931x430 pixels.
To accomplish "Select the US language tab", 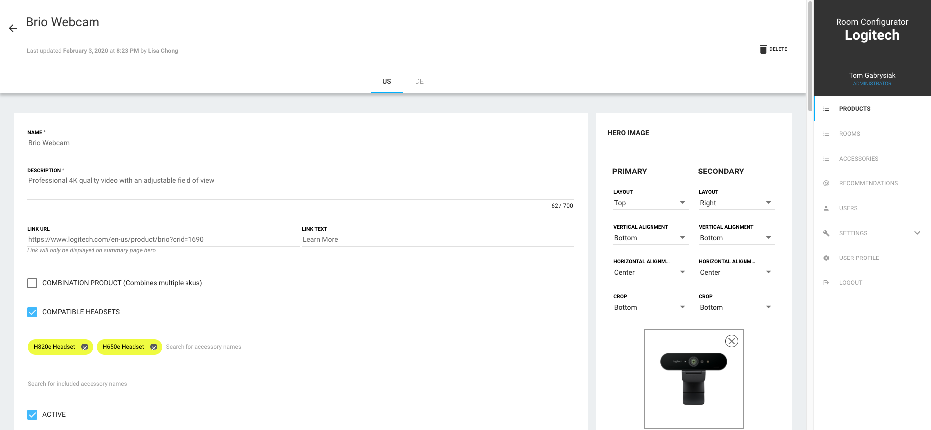I will coord(386,81).
